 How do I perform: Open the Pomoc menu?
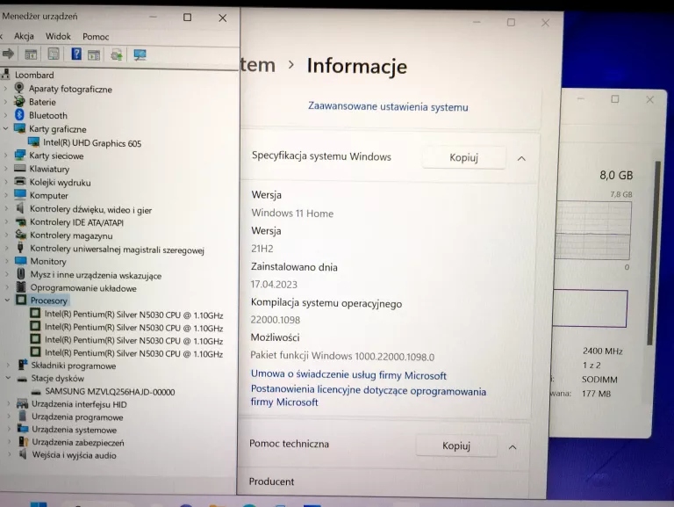(x=96, y=37)
